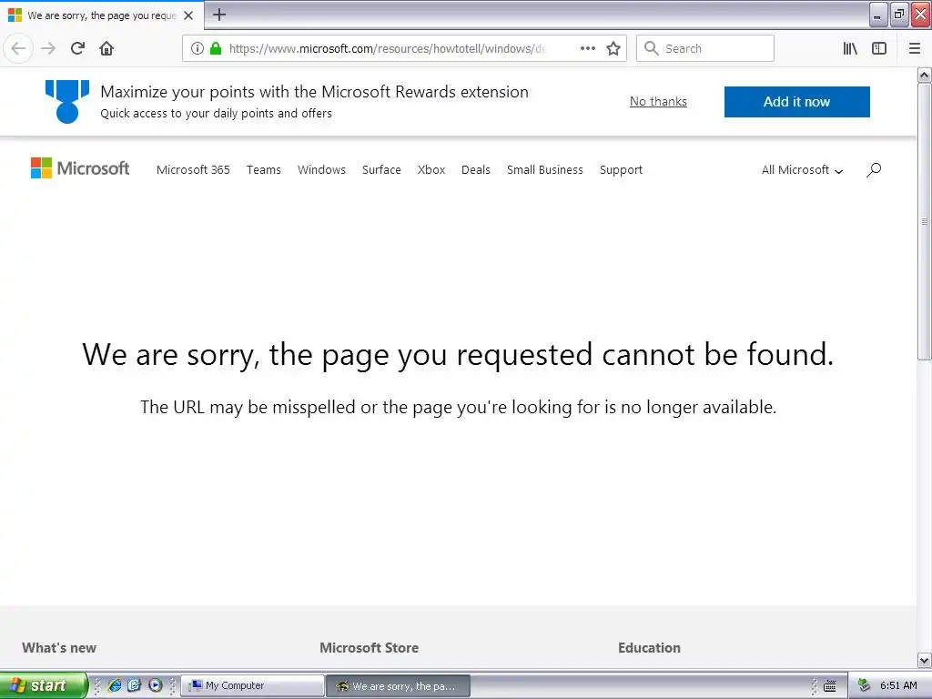Expand the All Microsoft dropdown
Screen dimensions: 932x699
tap(802, 170)
